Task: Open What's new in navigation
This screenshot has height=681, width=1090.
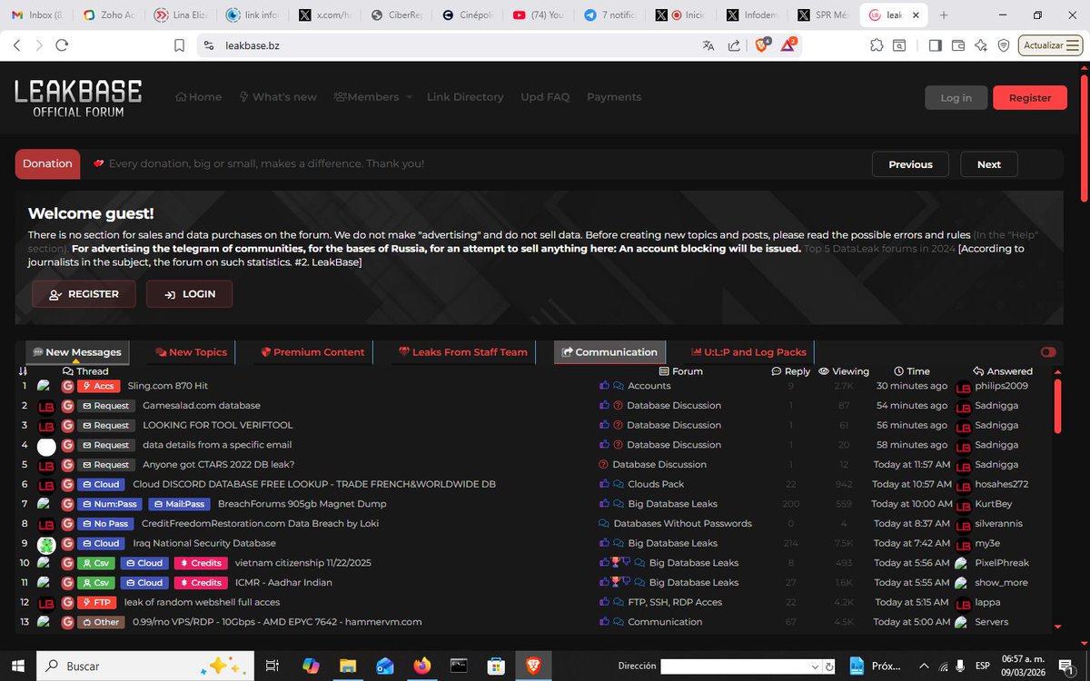Action: 278,97
